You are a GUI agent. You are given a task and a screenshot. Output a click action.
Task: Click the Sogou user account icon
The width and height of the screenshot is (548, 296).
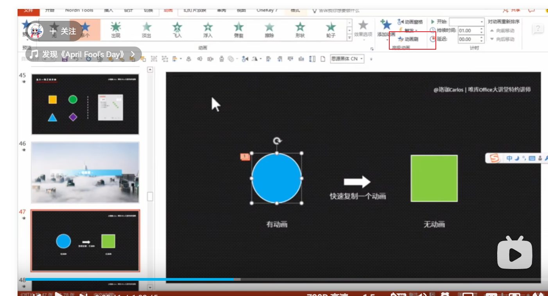click(x=540, y=158)
